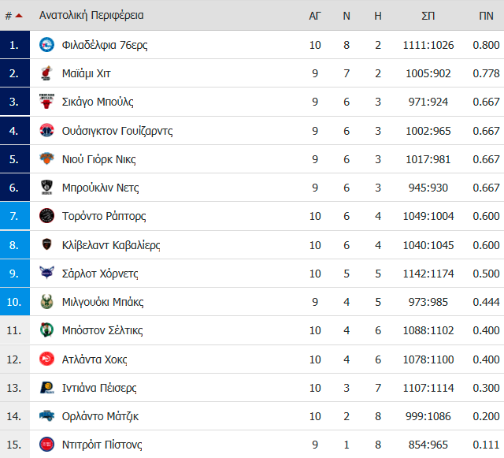Click the Brooklyn Nets shield logo
Screen dimensions: 504x458
tap(46, 188)
